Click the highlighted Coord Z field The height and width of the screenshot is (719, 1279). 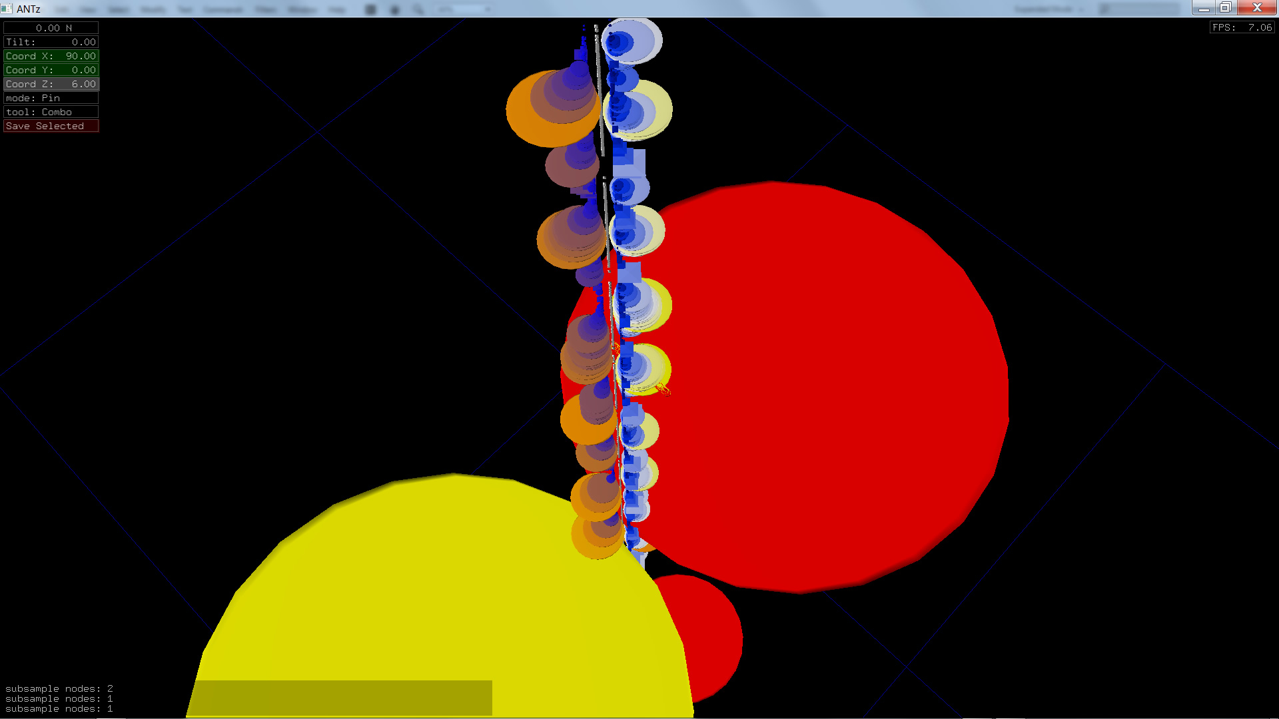click(x=51, y=84)
